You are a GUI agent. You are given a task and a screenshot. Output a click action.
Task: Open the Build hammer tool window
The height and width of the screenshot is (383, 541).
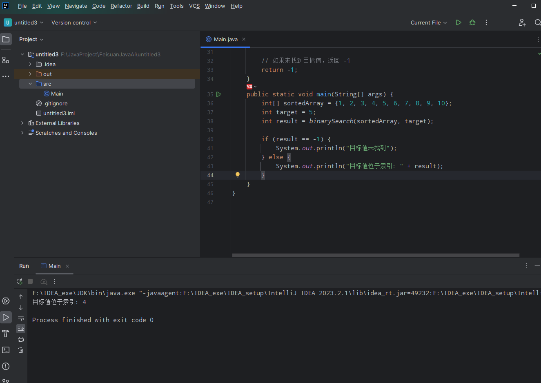6,334
